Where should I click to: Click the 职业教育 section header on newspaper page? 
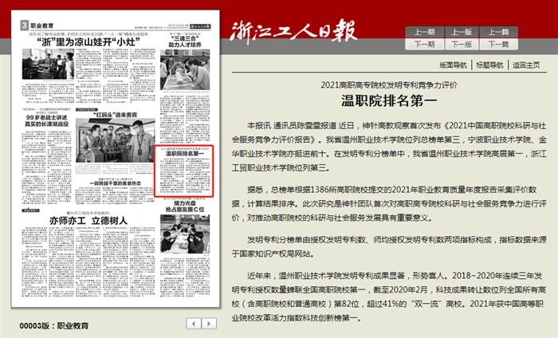42,26
